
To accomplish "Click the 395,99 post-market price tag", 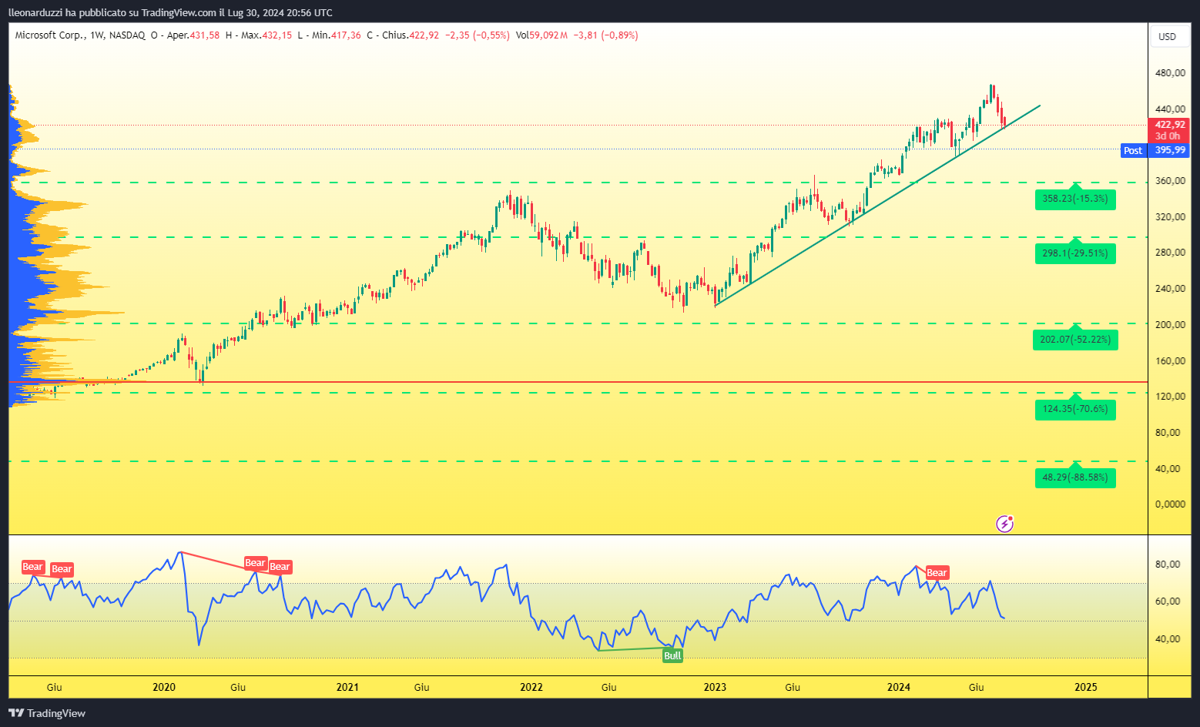I will tap(1169, 150).
